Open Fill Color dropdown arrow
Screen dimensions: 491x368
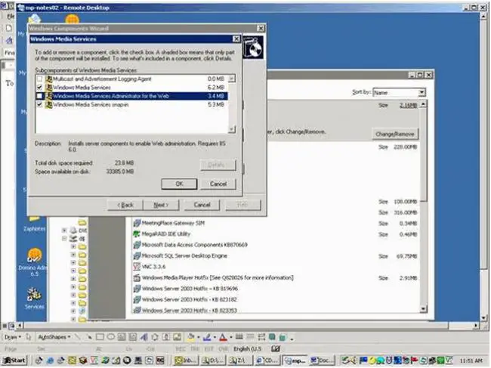pyautogui.click(x=198, y=337)
